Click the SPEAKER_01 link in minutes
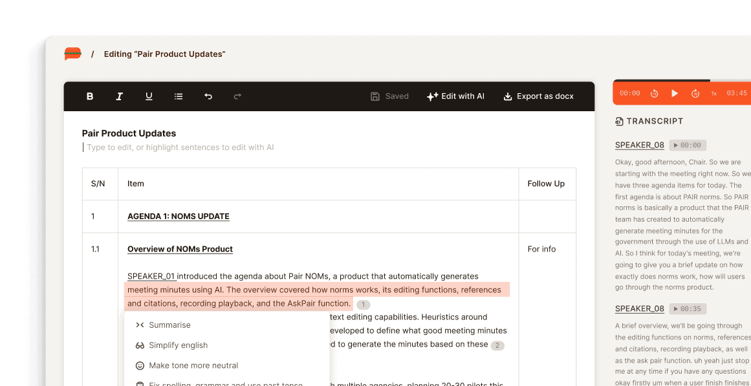 [x=151, y=276]
